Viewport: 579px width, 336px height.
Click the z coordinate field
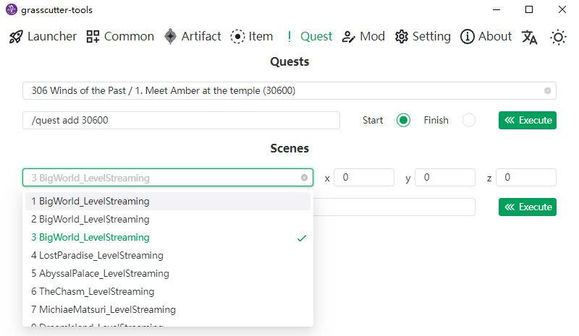526,178
